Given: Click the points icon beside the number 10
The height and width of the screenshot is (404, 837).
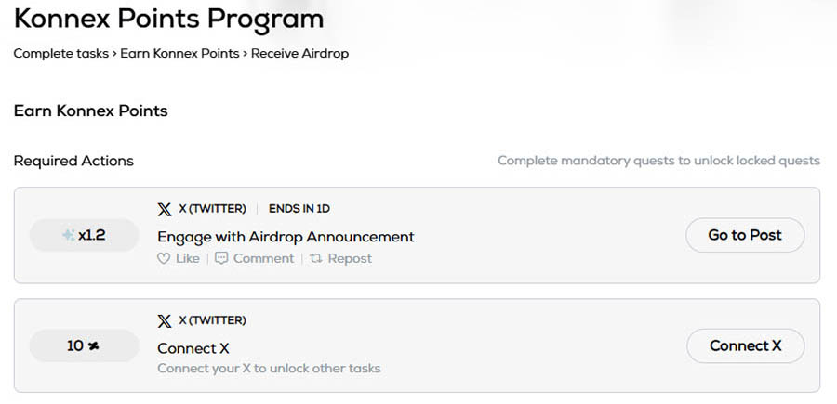Looking at the screenshot, I should [93, 346].
